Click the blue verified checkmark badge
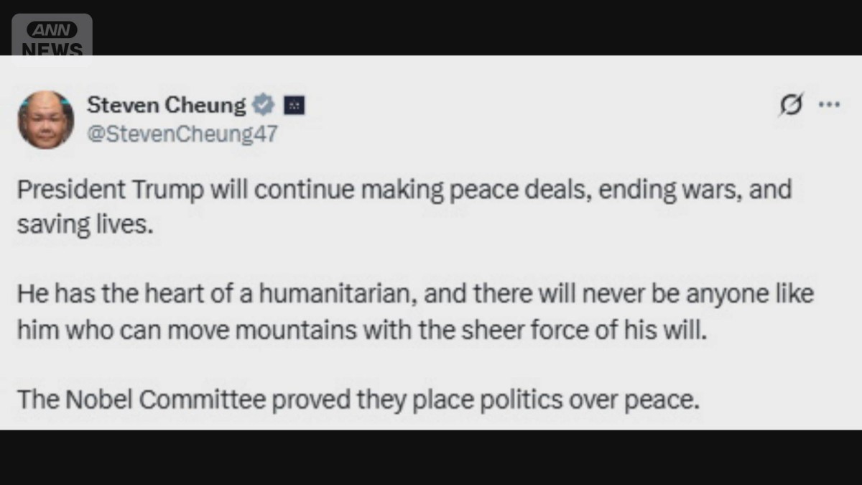 pyautogui.click(x=264, y=106)
